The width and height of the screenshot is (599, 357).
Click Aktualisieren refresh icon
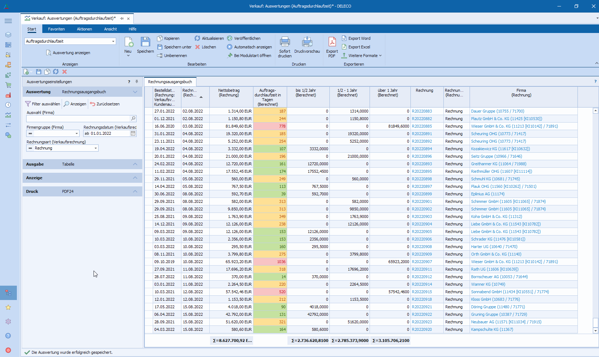coord(198,38)
